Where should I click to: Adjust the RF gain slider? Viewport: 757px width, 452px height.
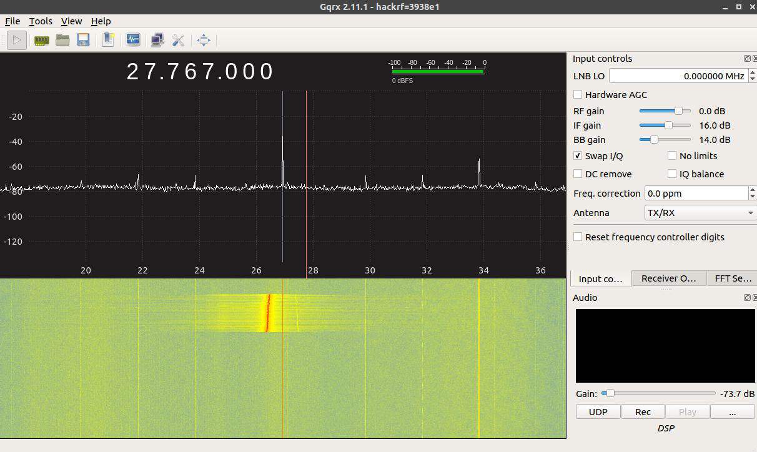pyautogui.click(x=665, y=111)
